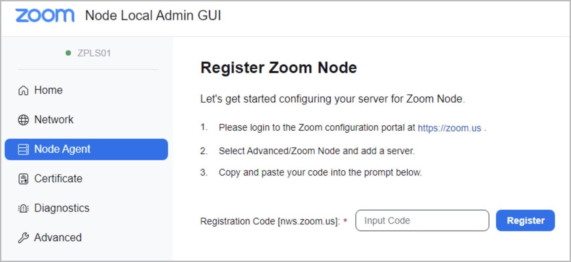Viewport: 571px width, 262px height.
Task: Focus the Input Code text field
Action: click(422, 220)
